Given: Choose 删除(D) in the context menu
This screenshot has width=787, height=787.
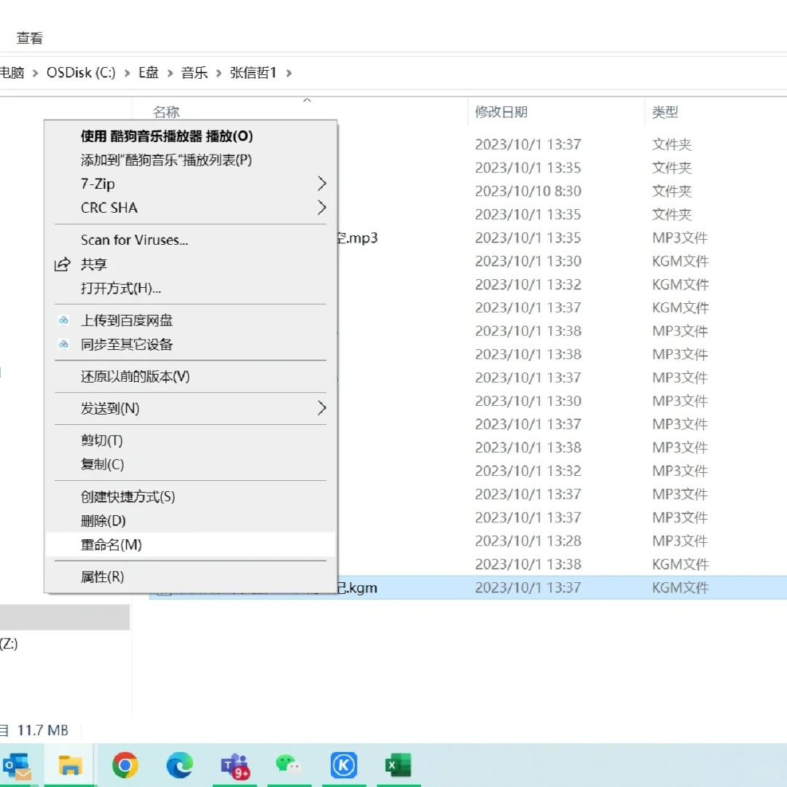Looking at the screenshot, I should [x=104, y=520].
